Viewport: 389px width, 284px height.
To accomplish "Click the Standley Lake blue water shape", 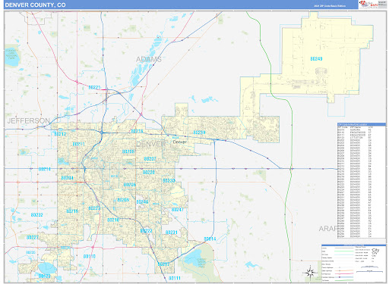I will coord(11,57).
